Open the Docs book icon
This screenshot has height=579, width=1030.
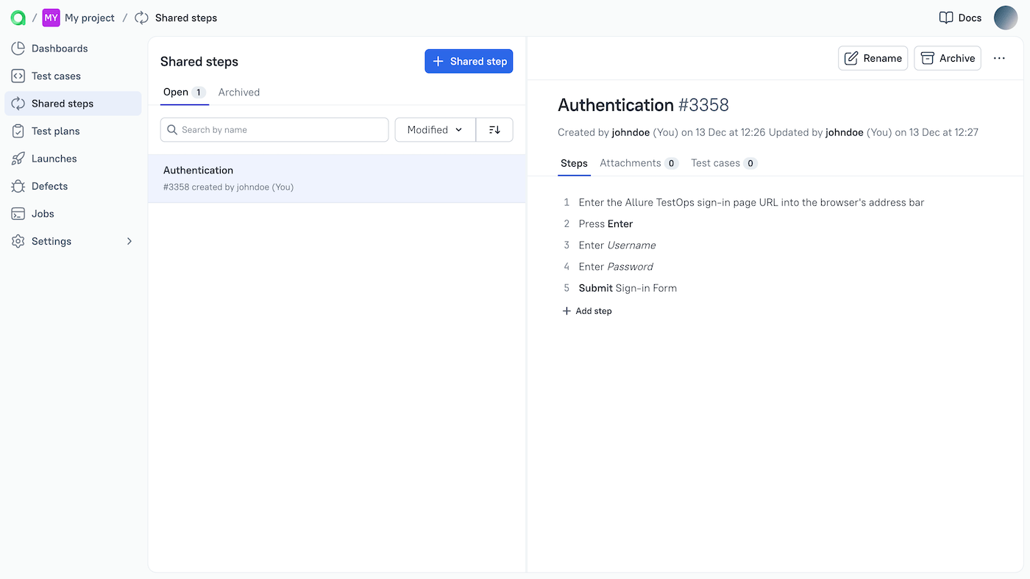coord(945,17)
